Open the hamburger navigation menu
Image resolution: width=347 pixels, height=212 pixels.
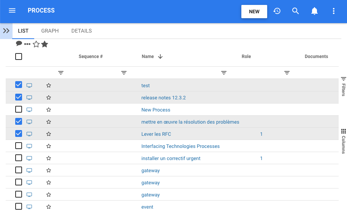click(x=12, y=11)
